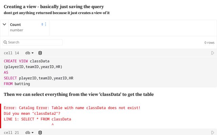Click the "0 rows" count indicator
217x135 pixels.
coord(209,43)
